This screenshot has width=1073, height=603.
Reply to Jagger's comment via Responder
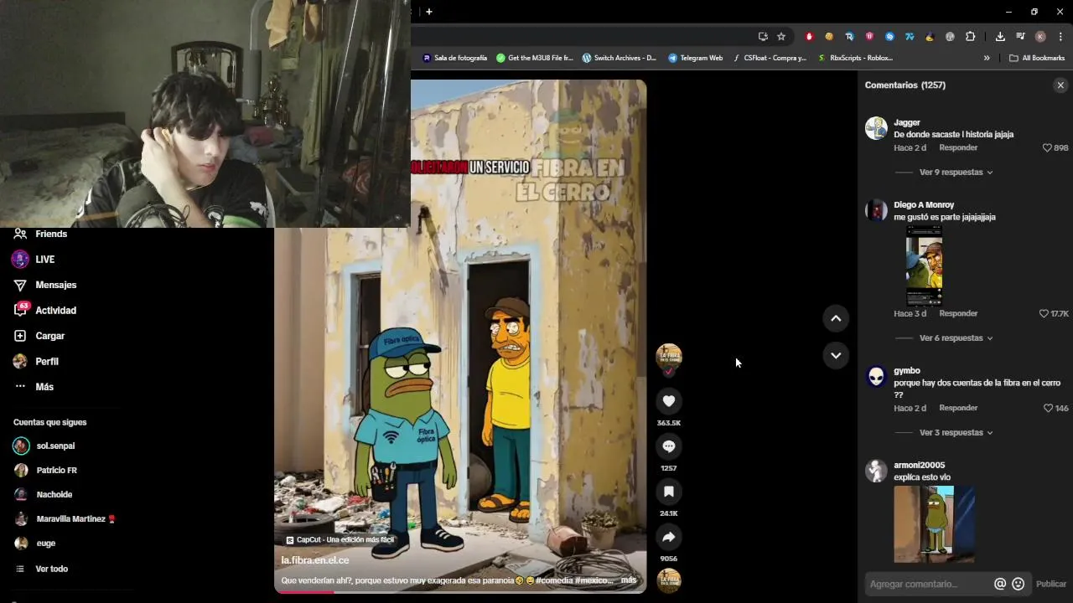[x=958, y=147]
